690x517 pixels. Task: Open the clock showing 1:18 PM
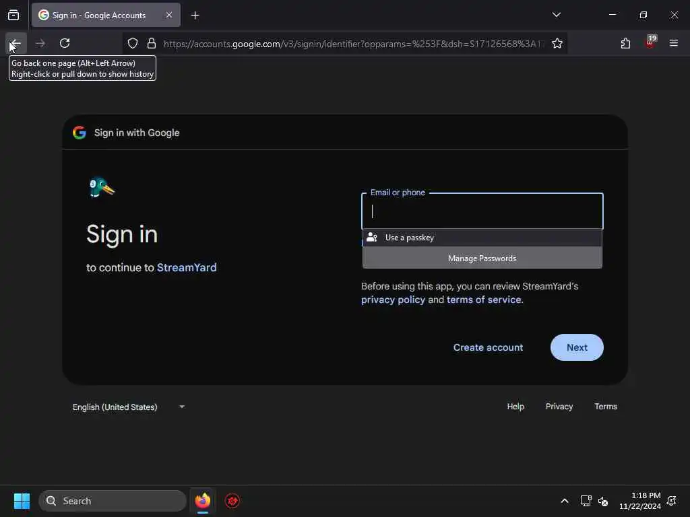[x=640, y=501]
